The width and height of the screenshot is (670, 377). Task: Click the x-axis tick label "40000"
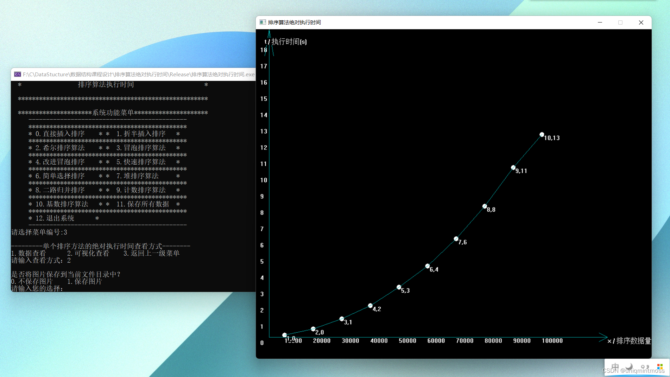(x=379, y=341)
